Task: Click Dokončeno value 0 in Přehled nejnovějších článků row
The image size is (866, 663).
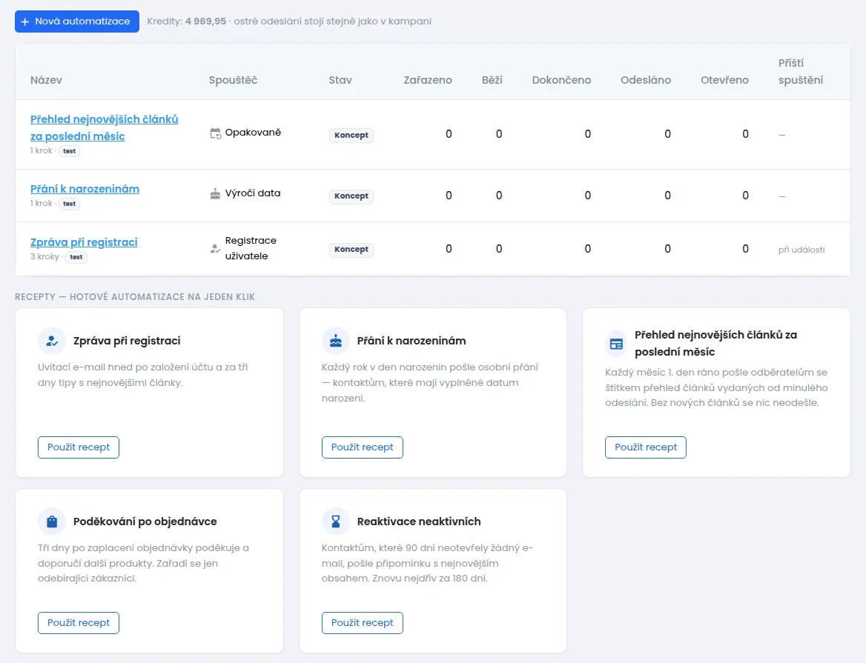Action: pos(588,134)
